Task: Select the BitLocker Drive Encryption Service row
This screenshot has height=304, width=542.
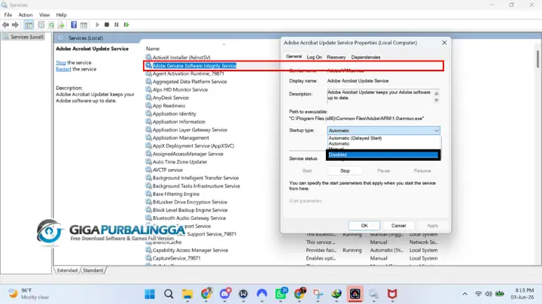Action: coord(190,203)
